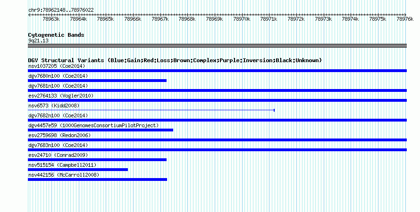Viewport: 420px width, 212px height.
Task: Select the gray 9q21.13 cytogenetic band bar
Action: pyautogui.click(x=217, y=46)
